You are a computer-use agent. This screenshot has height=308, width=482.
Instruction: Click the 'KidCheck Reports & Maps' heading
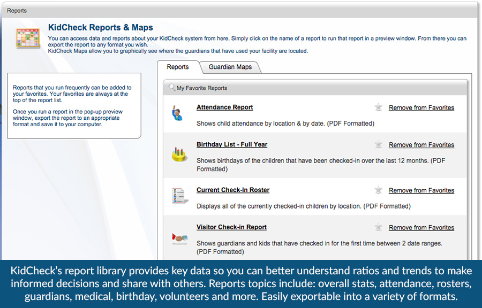(x=101, y=27)
